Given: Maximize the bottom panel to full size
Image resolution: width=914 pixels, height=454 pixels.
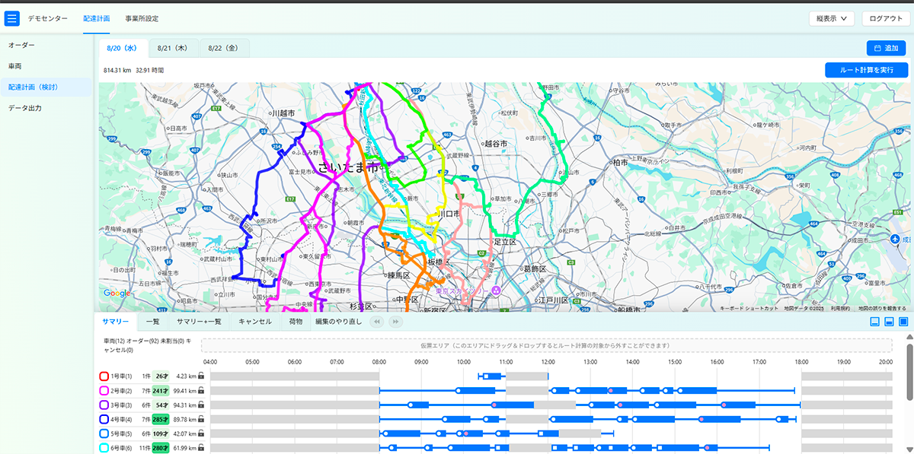Looking at the screenshot, I should 903,322.
